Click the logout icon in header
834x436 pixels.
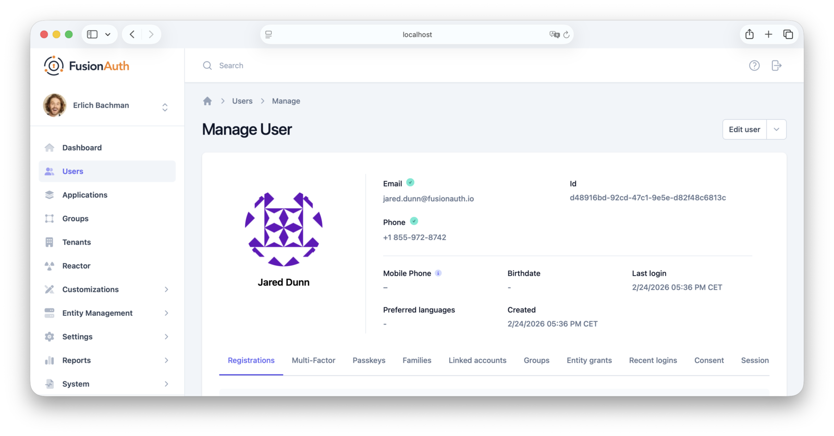776,66
